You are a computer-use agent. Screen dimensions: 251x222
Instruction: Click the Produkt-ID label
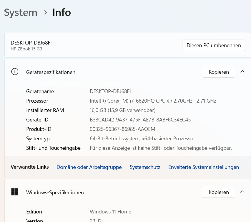point(39,129)
